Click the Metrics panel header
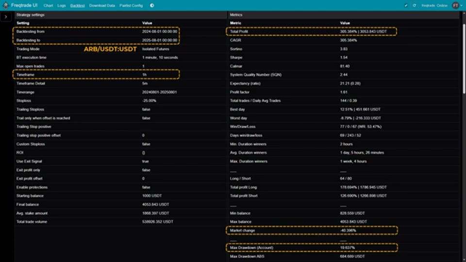 344,15
